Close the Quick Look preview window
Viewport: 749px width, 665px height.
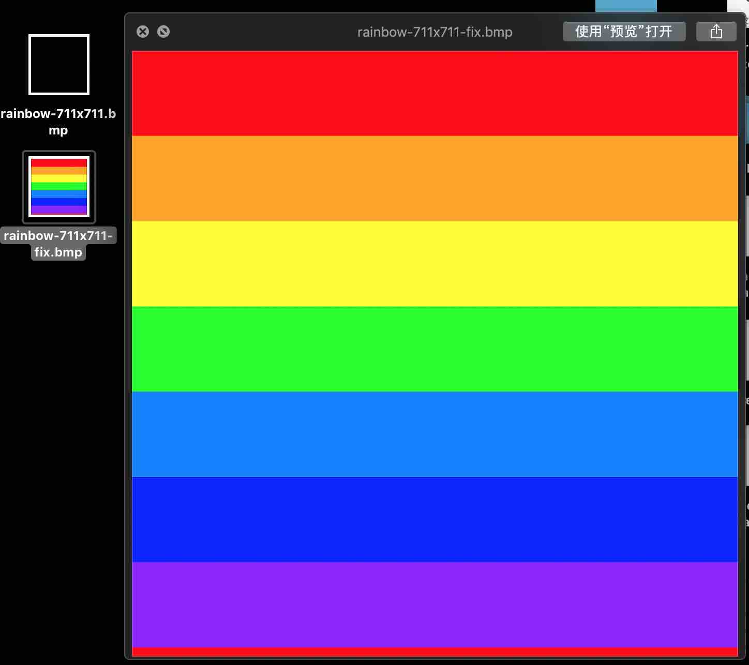(x=143, y=32)
